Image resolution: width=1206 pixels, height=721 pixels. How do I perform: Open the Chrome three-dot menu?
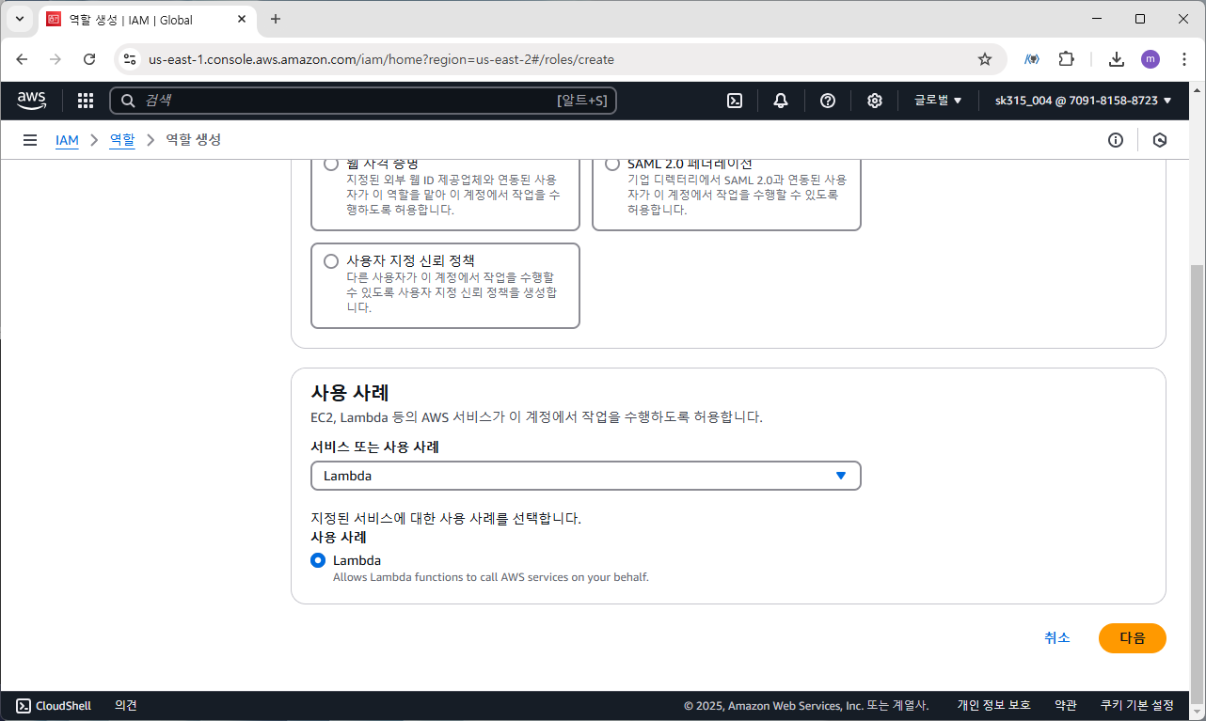tap(1183, 59)
